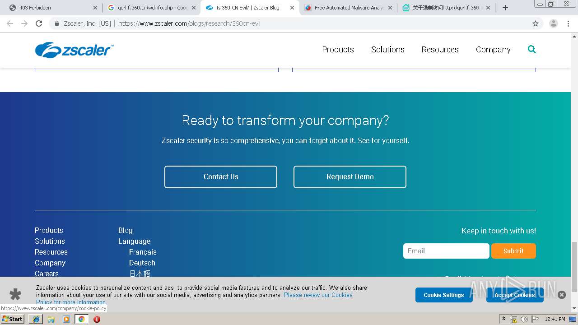This screenshot has width=578, height=325.
Task: View site security lock info
Action: coord(57,23)
